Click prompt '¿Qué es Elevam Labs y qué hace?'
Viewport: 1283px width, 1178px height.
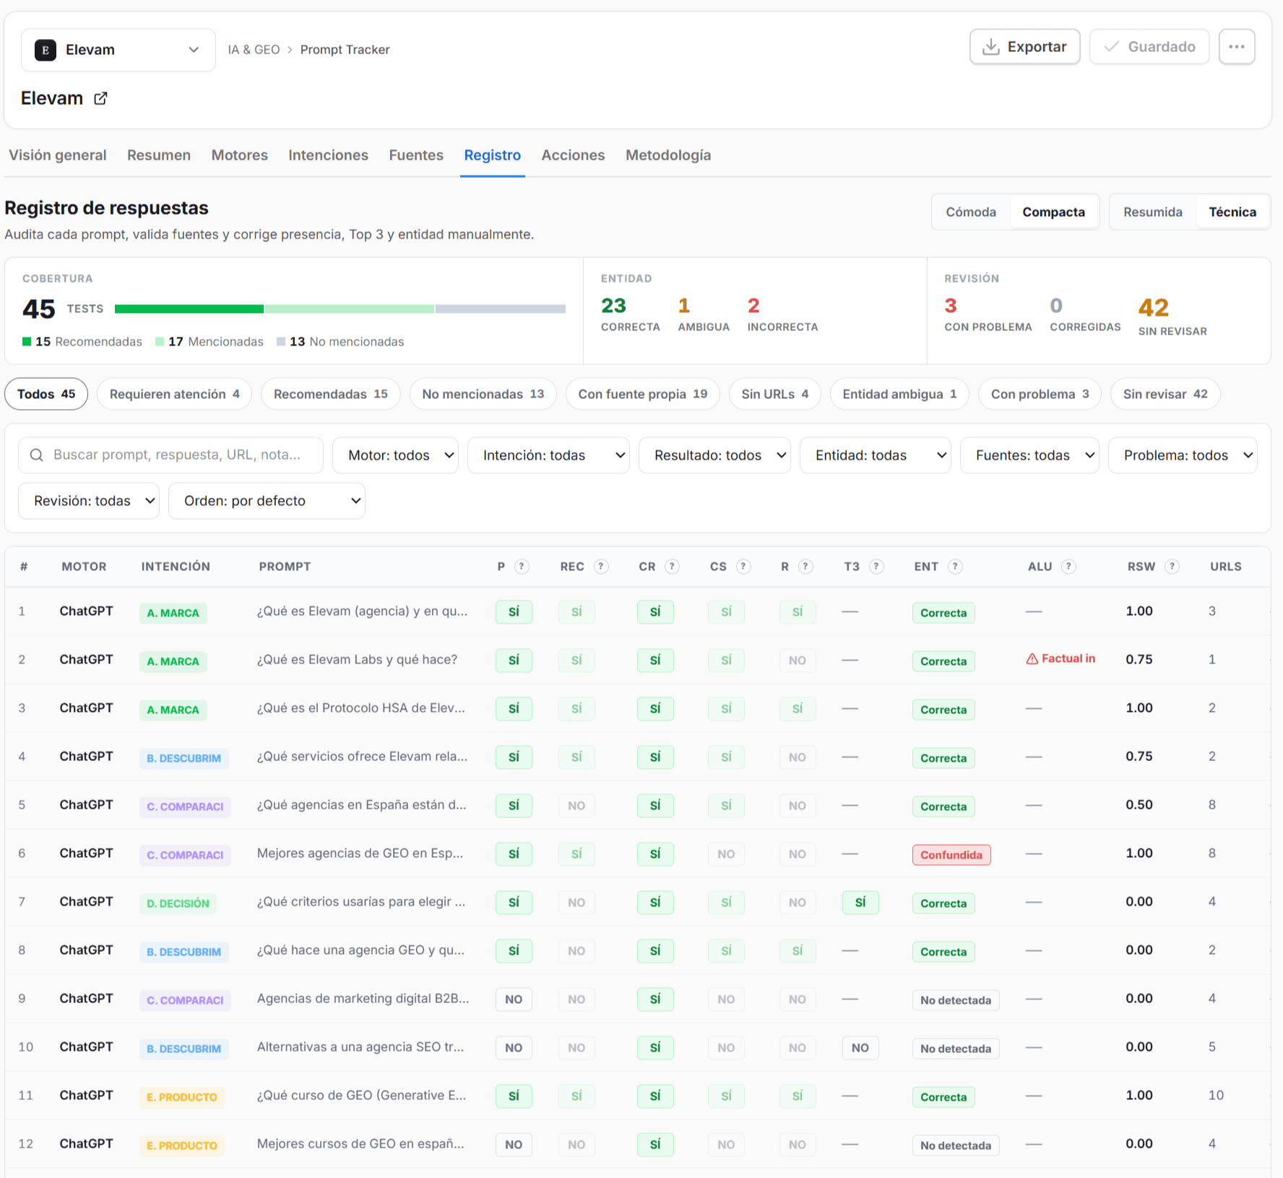point(358,660)
